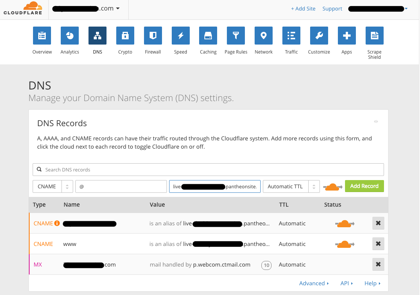Open the Speed lightning bolt icon

[x=181, y=36]
